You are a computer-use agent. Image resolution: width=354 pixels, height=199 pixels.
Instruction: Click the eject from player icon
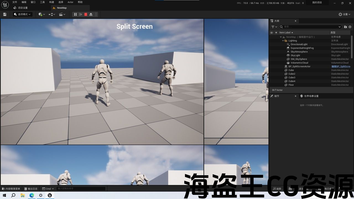(91, 14)
